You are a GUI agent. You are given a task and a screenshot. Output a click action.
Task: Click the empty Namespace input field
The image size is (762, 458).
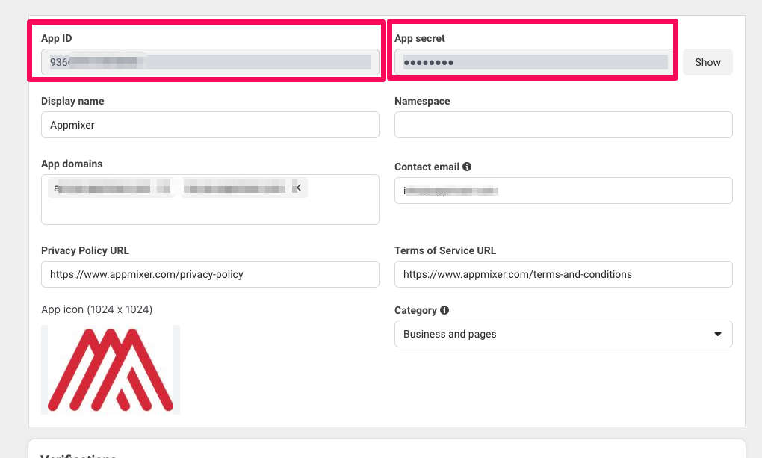tap(563, 125)
